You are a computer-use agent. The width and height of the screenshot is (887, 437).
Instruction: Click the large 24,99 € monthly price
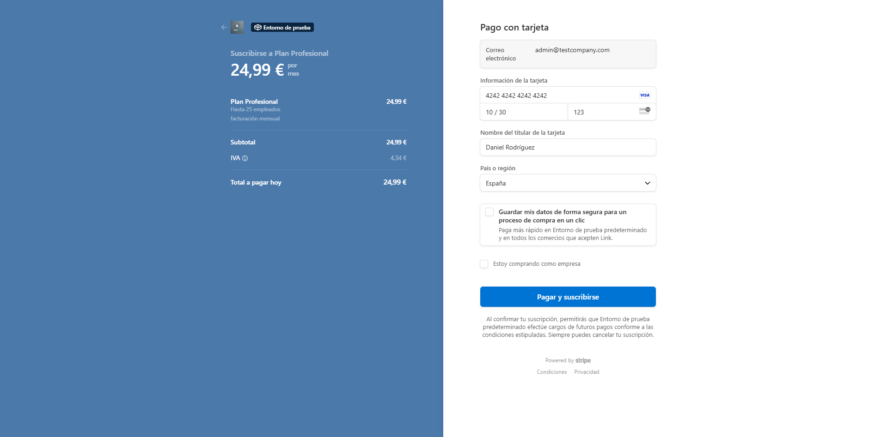[x=257, y=70]
